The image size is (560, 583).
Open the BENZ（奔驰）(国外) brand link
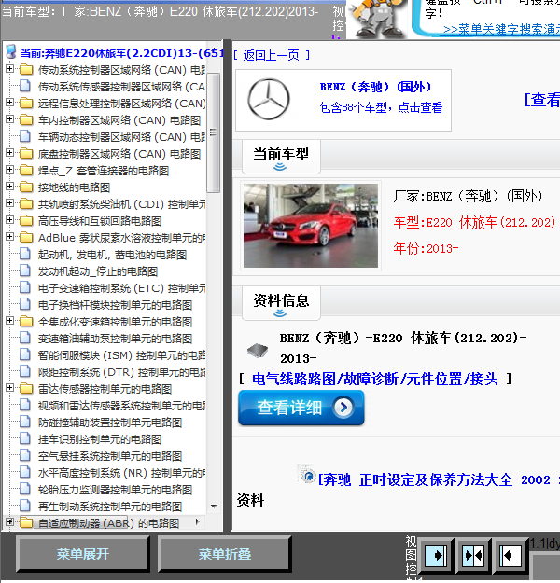pos(375,87)
